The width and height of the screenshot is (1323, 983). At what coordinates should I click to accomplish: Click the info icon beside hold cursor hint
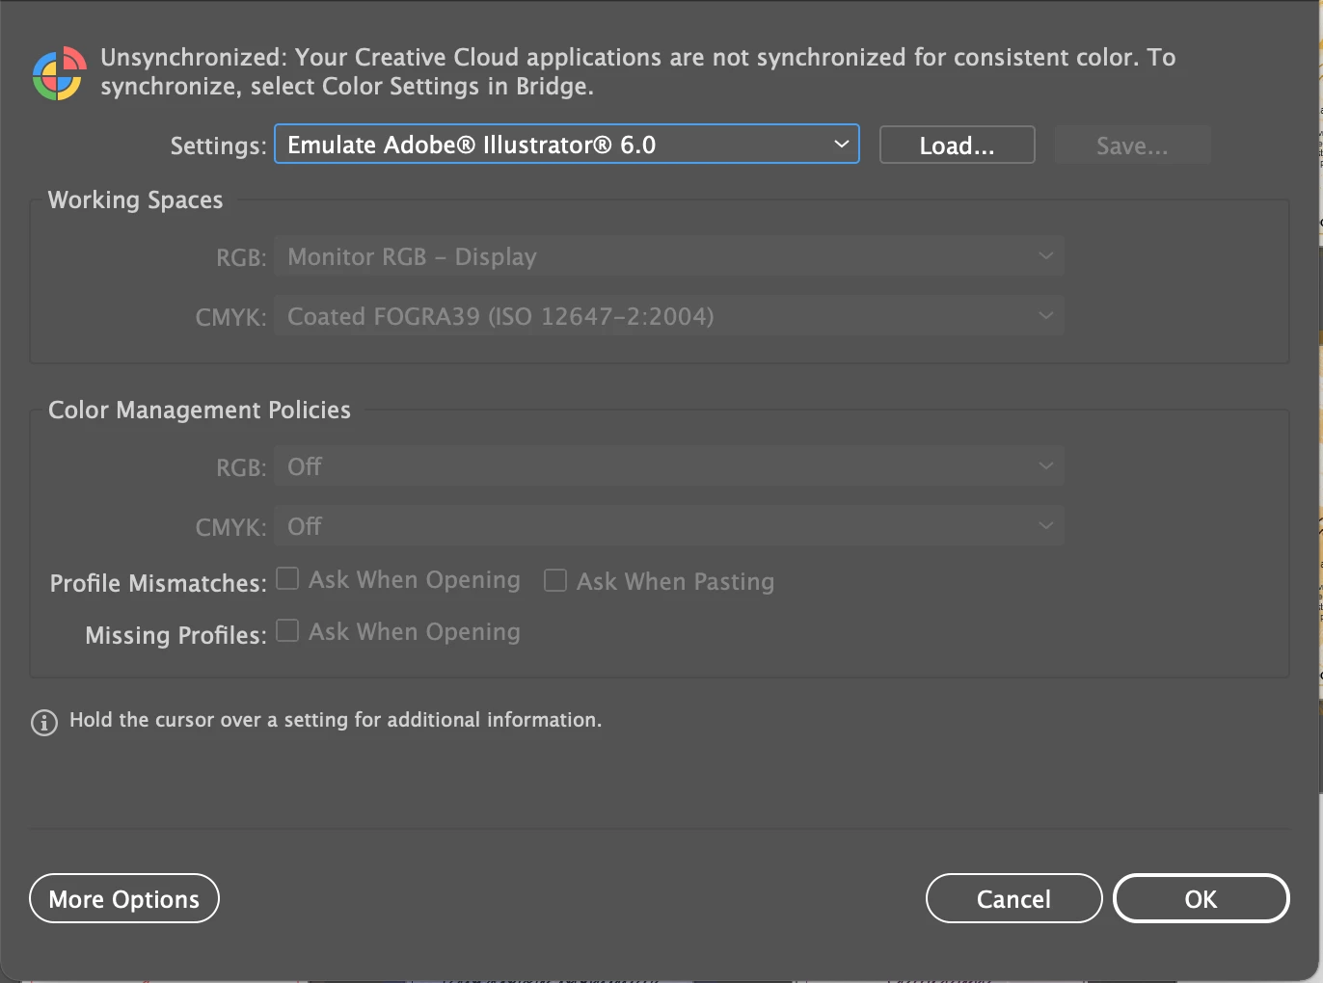pyautogui.click(x=44, y=722)
